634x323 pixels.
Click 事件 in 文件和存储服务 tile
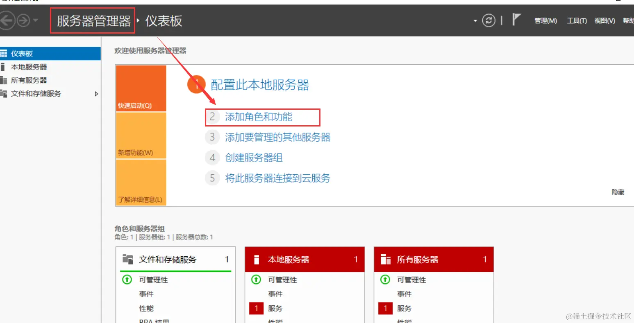click(146, 294)
